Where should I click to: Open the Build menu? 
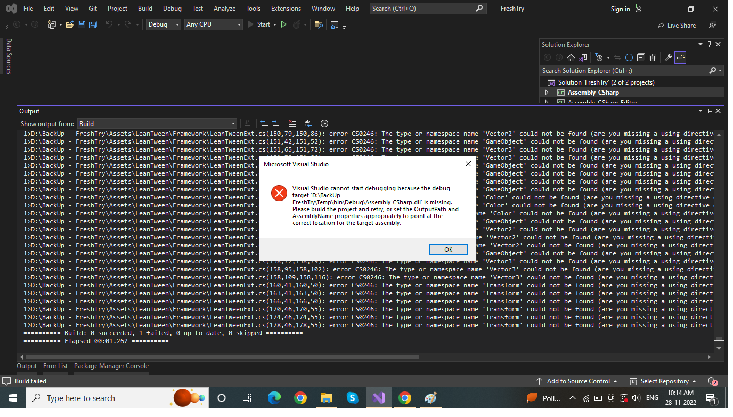pos(144,9)
